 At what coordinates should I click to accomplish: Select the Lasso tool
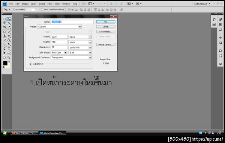tap(4, 23)
